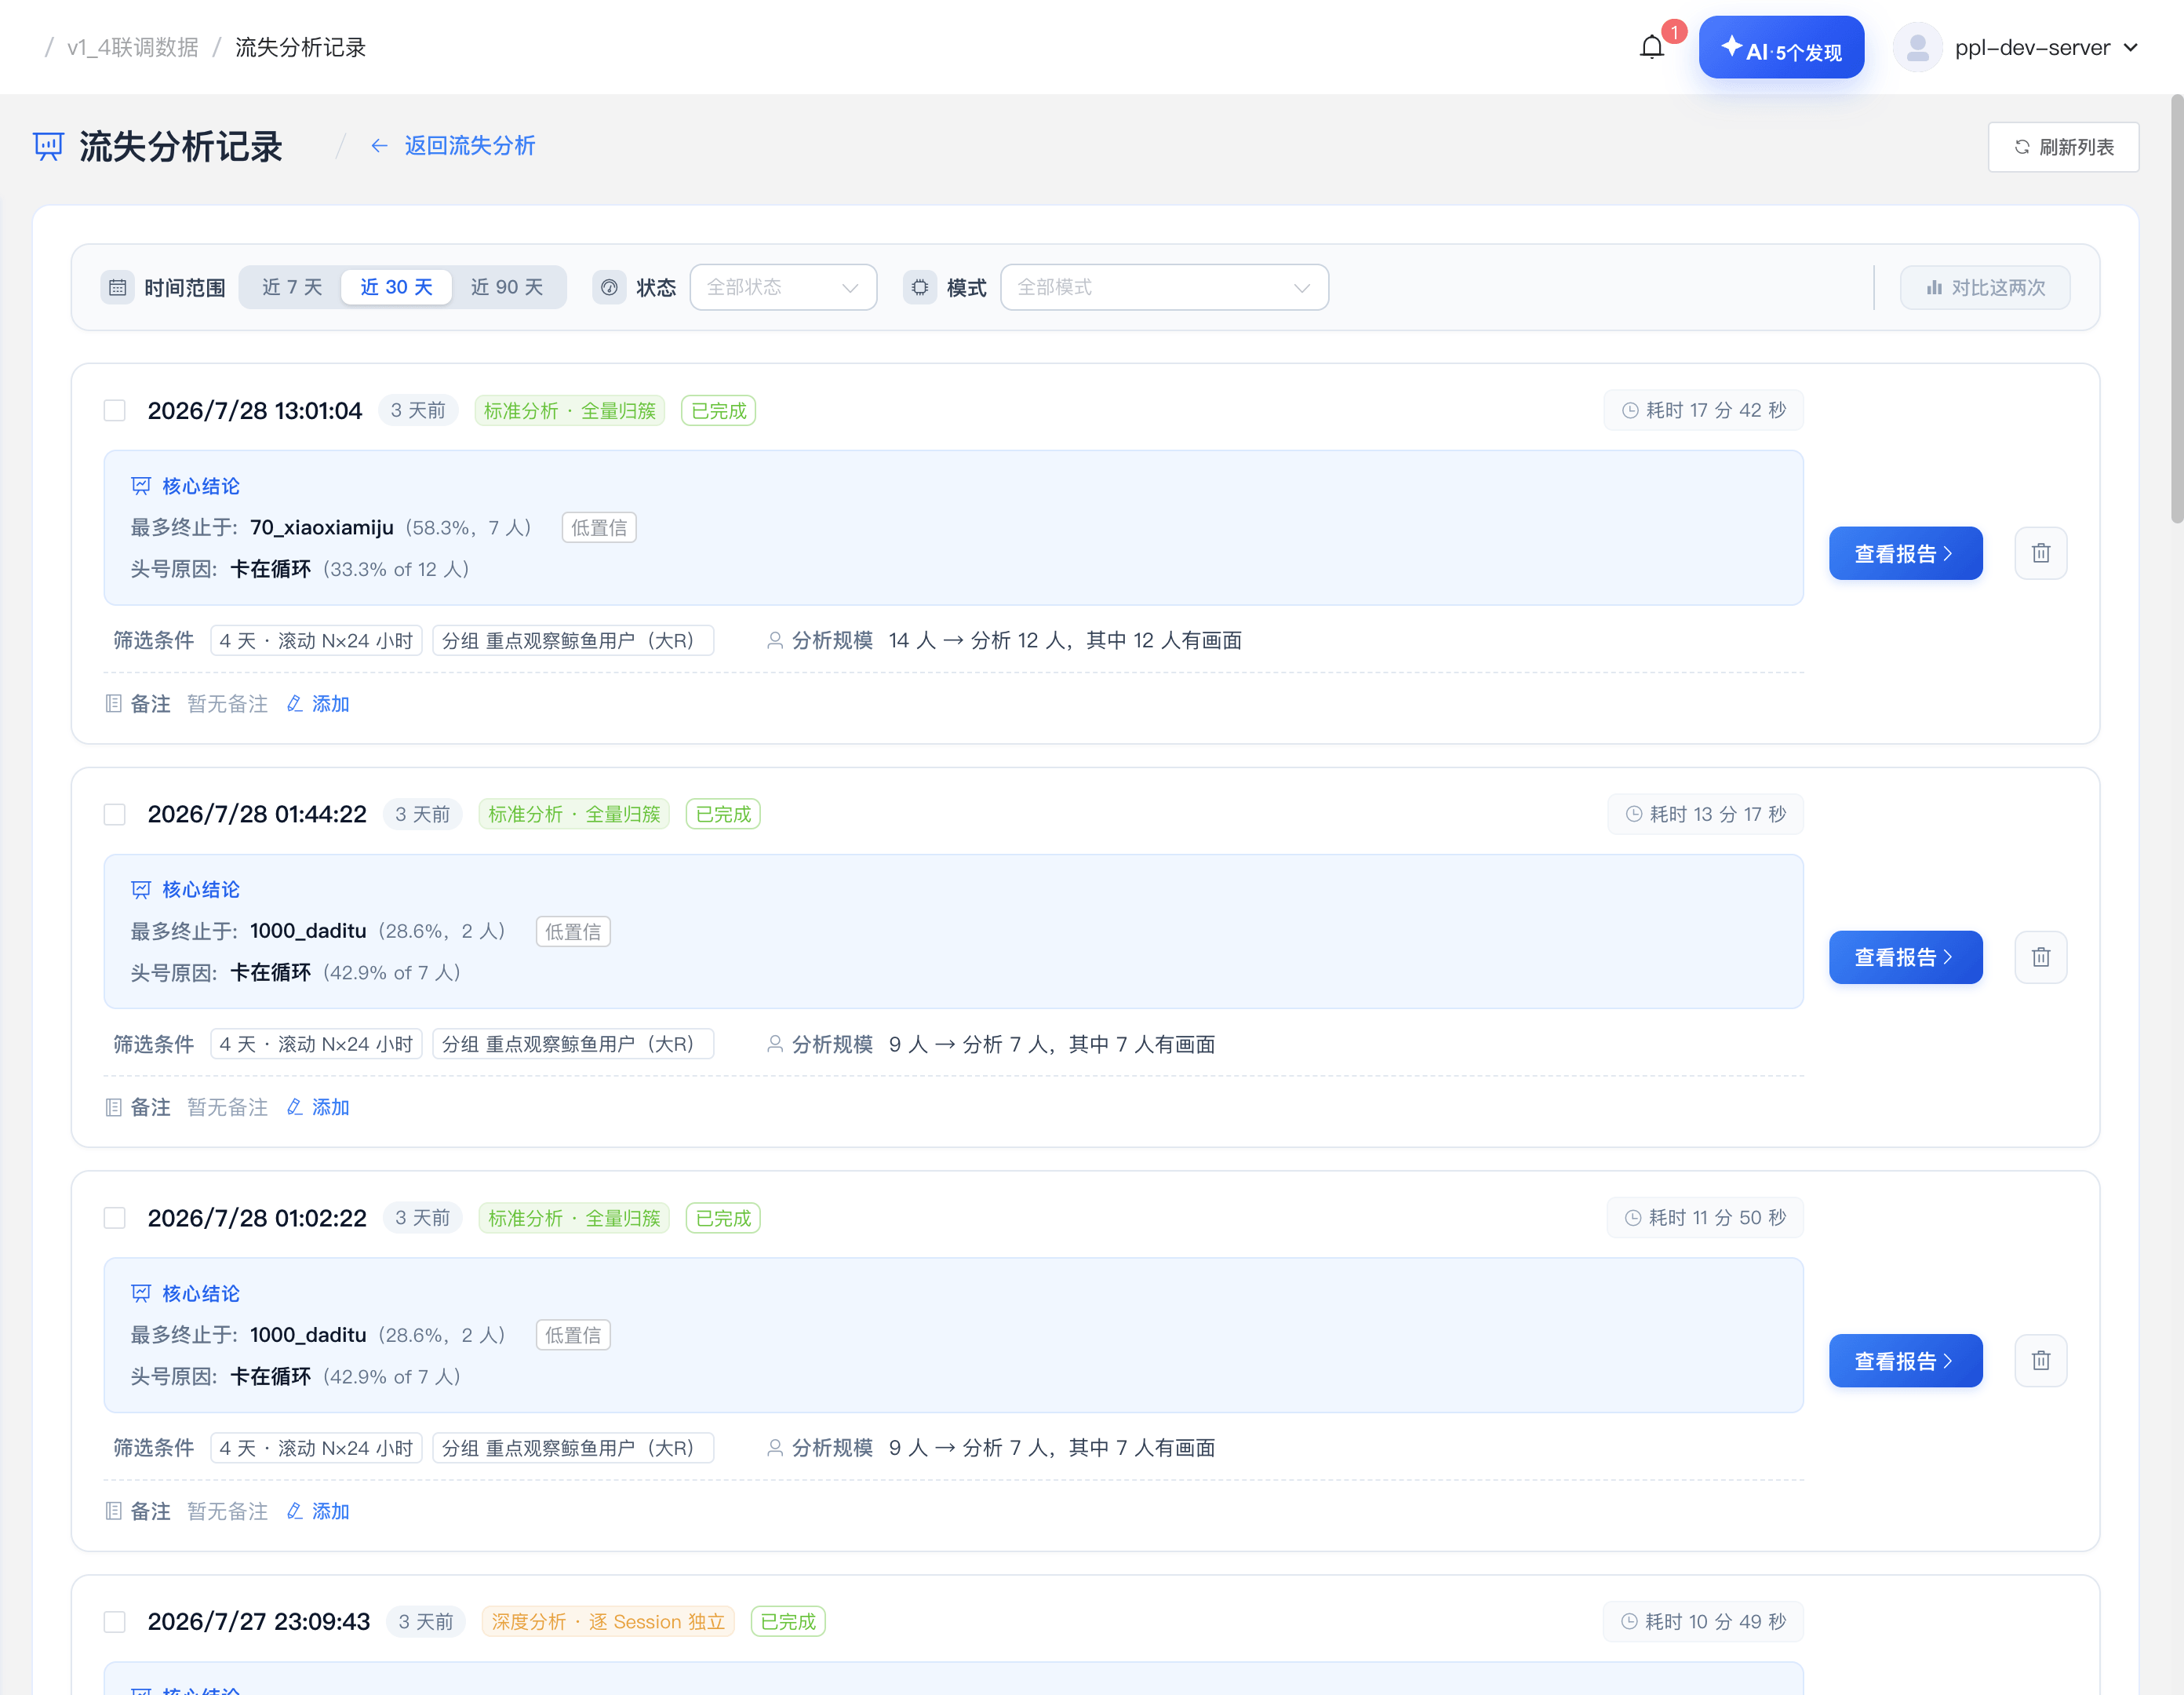Image resolution: width=2184 pixels, height=1695 pixels.
Task: Add a note to the 01:44:22 record
Action: (x=319, y=1108)
